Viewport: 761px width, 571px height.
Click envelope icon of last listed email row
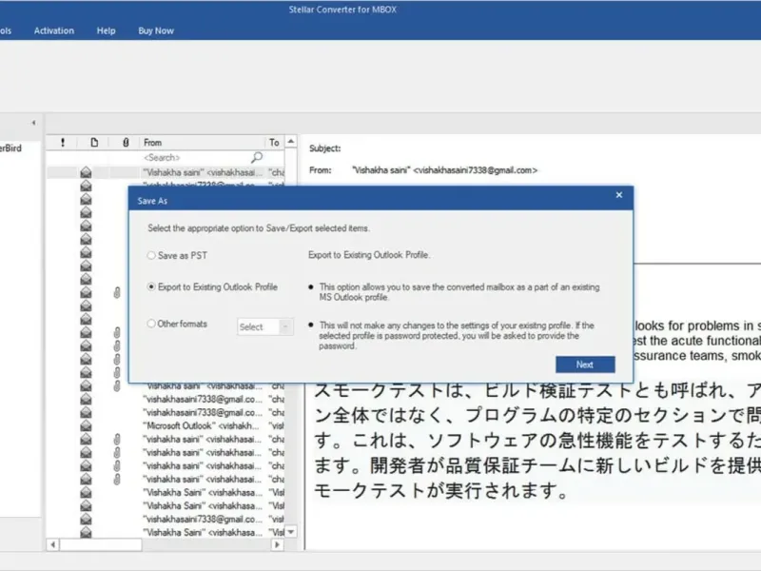point(86,532)
